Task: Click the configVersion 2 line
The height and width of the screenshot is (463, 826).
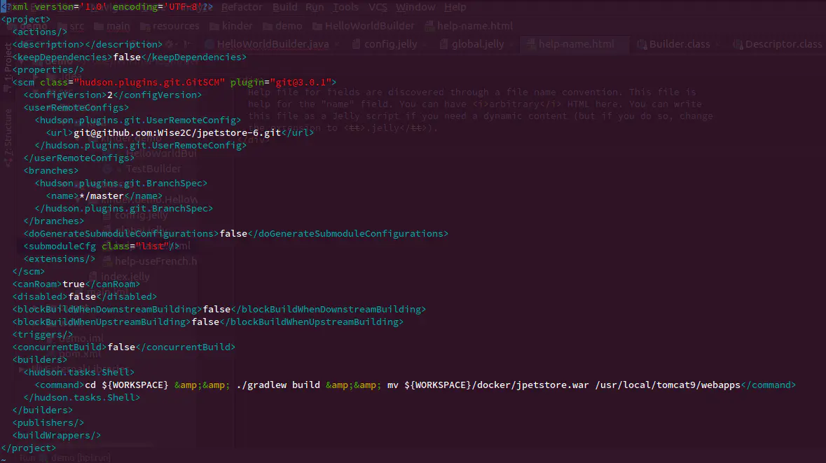Action: (113, 95)
